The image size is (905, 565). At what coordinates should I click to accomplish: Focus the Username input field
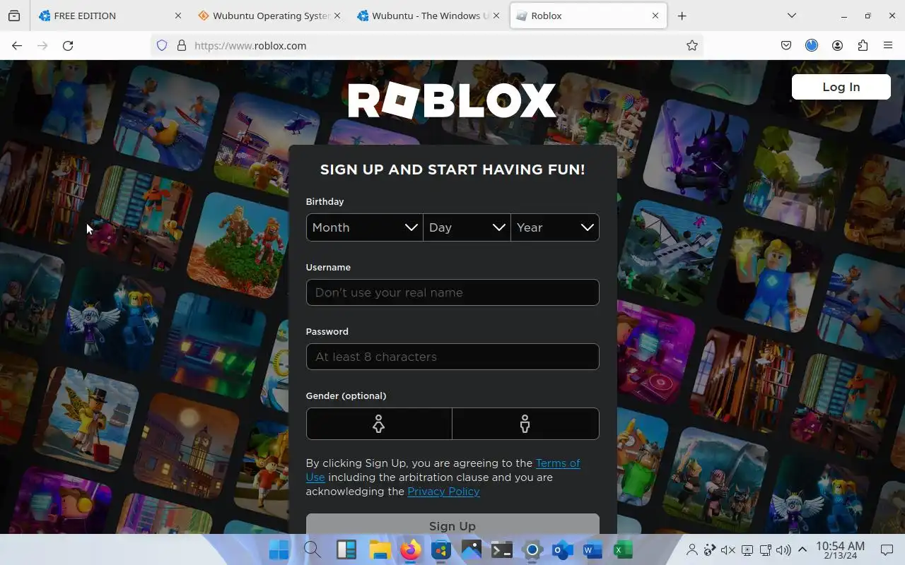(452, 292)
